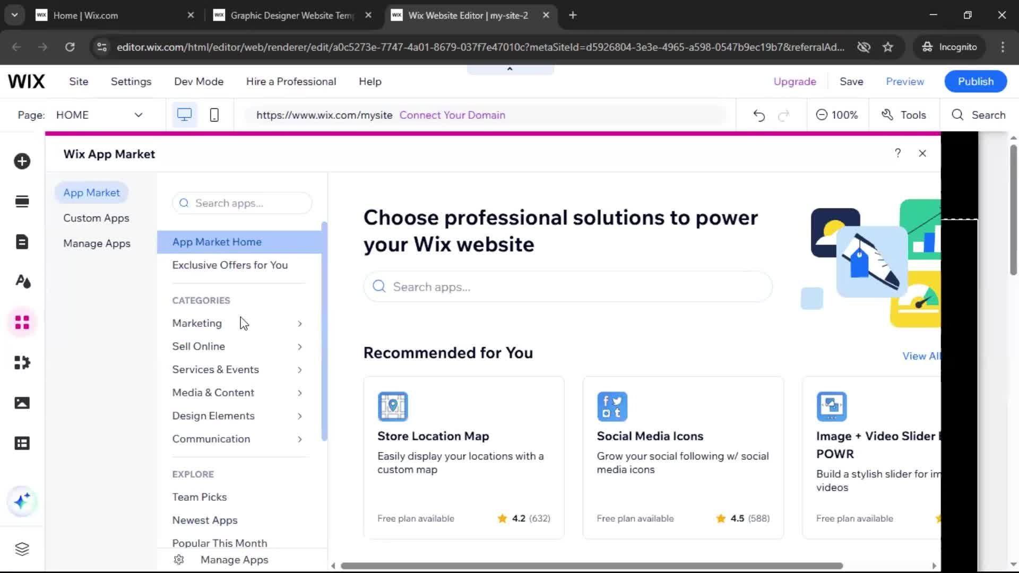The image size is (1019, 573).
Task: Click the Redo arrow icon
Action: pyautogui.click(x=784, y=115)
